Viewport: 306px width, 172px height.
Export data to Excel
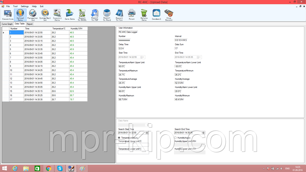pos(82,15)
